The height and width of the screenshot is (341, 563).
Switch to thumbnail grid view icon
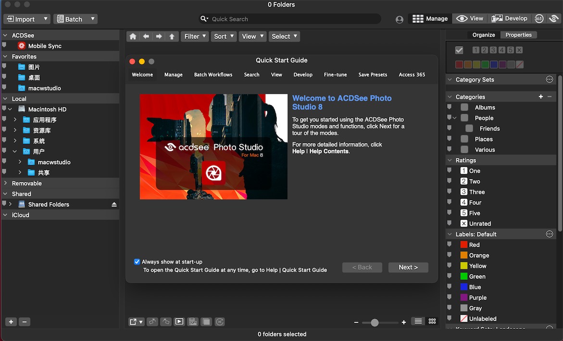[432, 321]
